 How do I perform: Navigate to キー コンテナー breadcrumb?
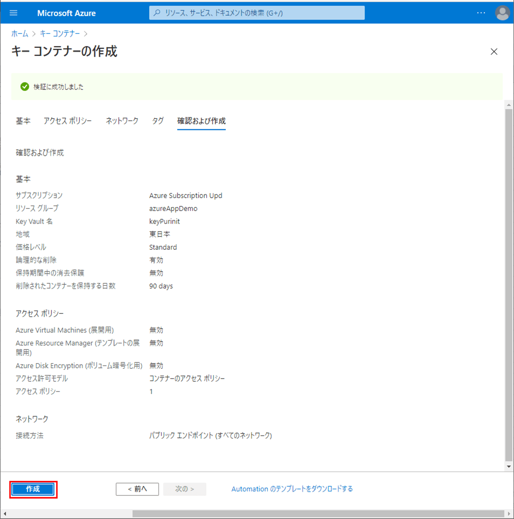click(x=60, y=33)
